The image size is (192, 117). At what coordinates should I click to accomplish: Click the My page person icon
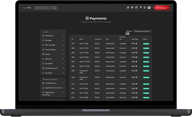pos(43,40)
